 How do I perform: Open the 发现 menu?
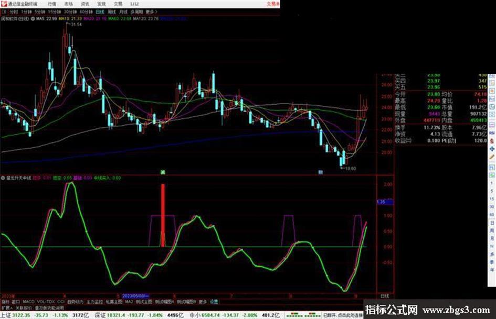tap(101, 4)
